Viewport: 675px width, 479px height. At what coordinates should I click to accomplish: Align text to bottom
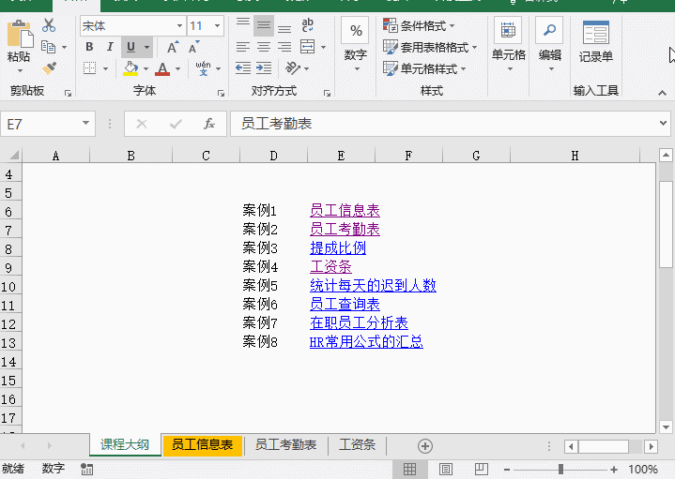(284, 28)
